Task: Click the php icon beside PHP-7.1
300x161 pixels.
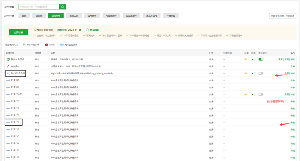Action: 8,115
